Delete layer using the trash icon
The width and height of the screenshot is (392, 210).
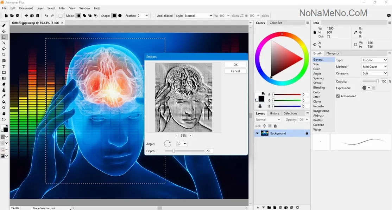[280, 208]
